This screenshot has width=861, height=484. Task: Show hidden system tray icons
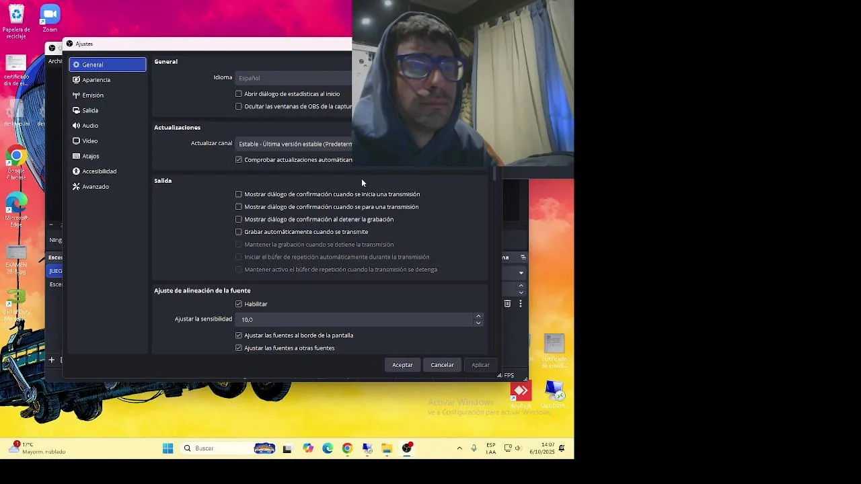459,448
